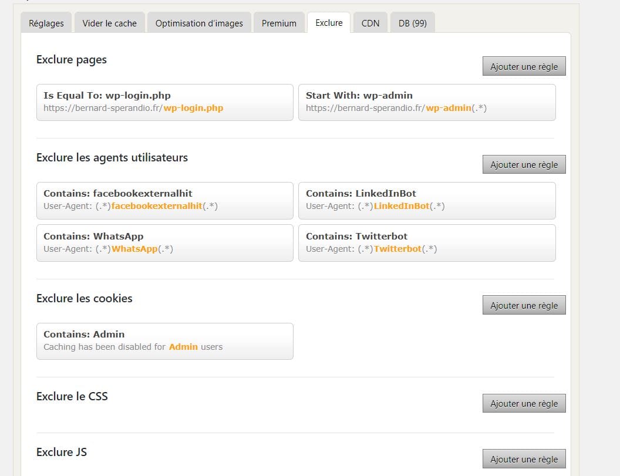Add a rule for Exclure JS
620x476 pixels.
pos(524,458)
